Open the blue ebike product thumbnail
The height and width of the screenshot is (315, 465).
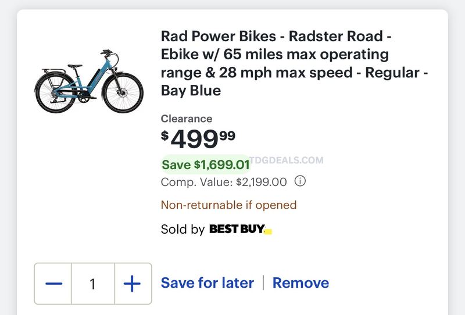coord(89,81)
